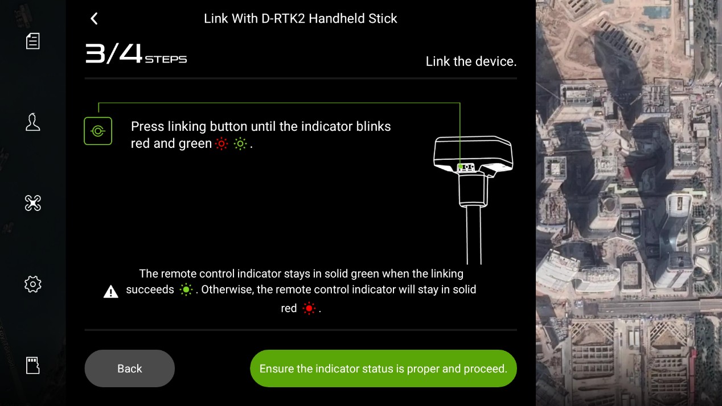Click the green indicator light on device illustration
The image size is (722, 406).
[461, 167]
